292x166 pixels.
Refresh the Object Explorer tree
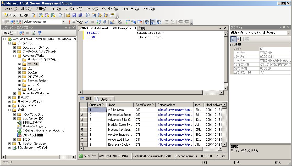[x=34, y=33]
